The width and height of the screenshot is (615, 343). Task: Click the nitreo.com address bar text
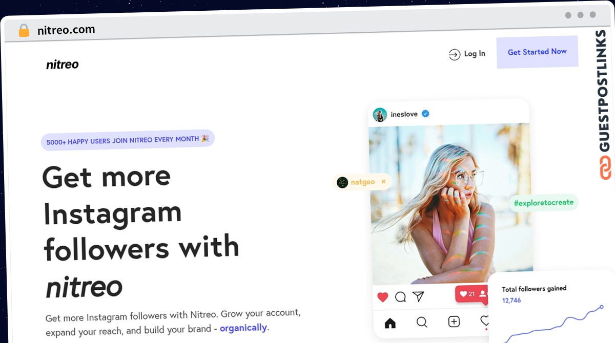(66, 30)
